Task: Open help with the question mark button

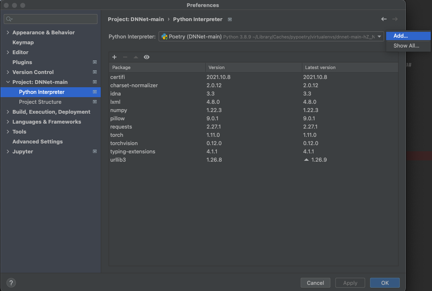Action: click(11, 283)
